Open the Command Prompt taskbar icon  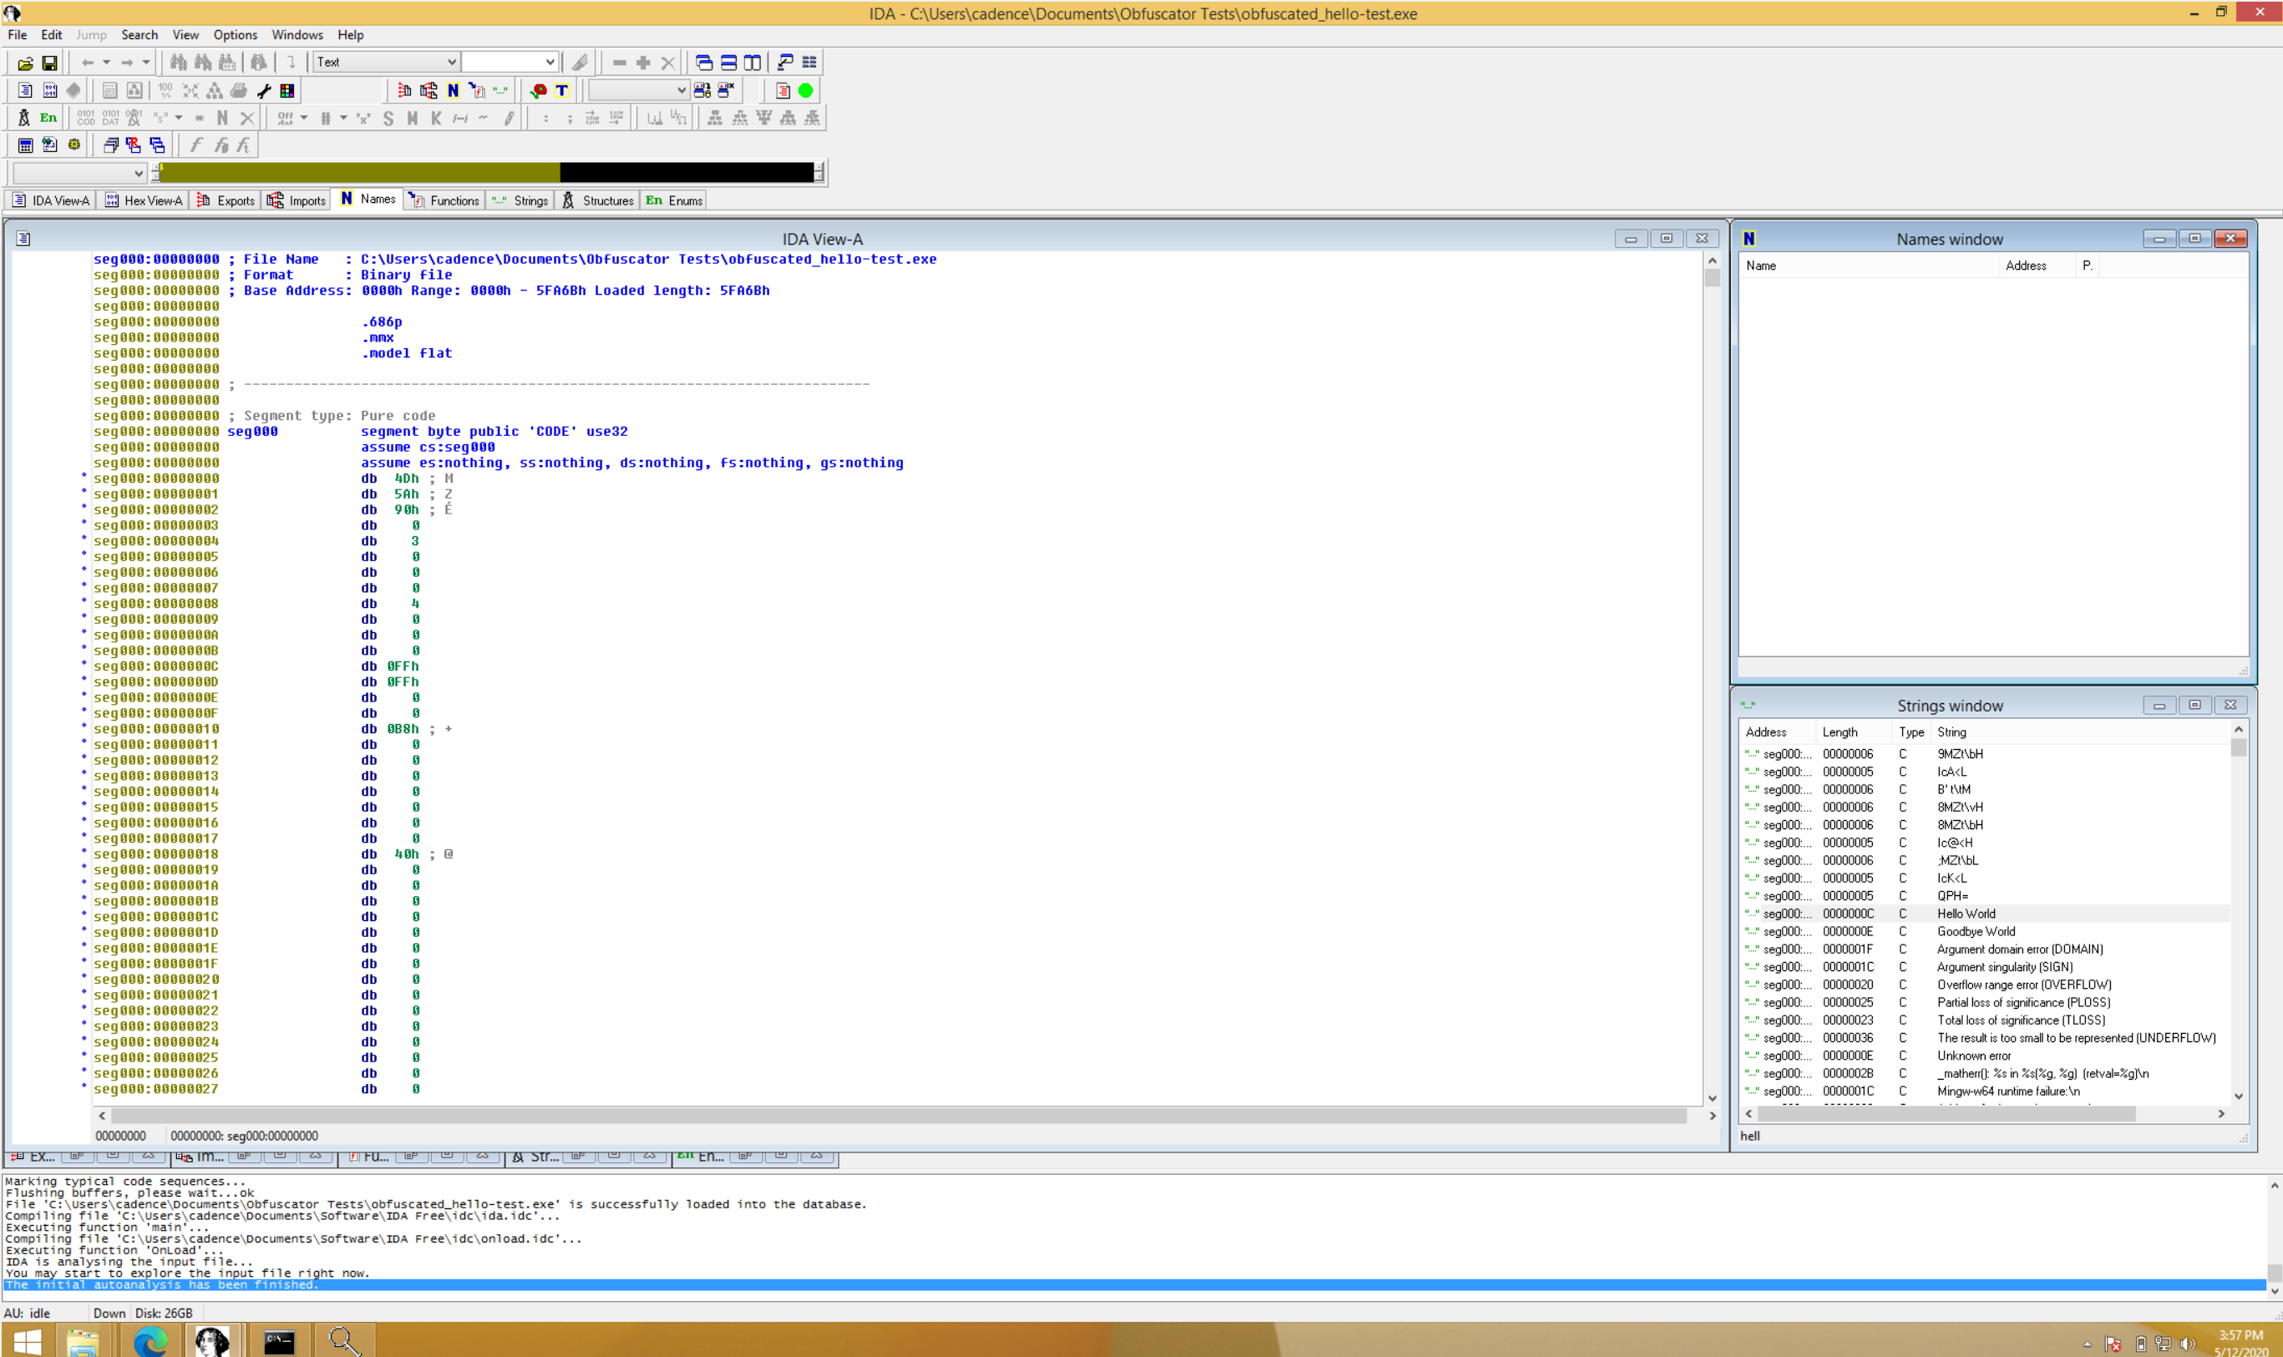click(x=279, y=1340)
